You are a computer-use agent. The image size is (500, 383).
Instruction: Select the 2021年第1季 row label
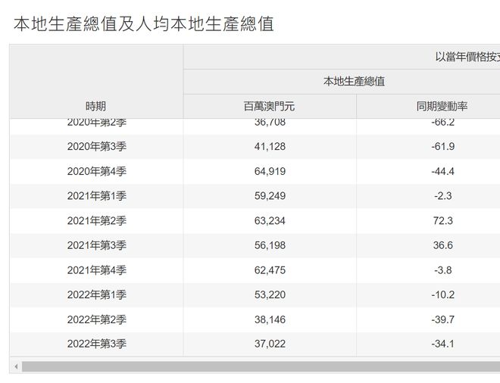pyautogui.click(x=95, y=196)
